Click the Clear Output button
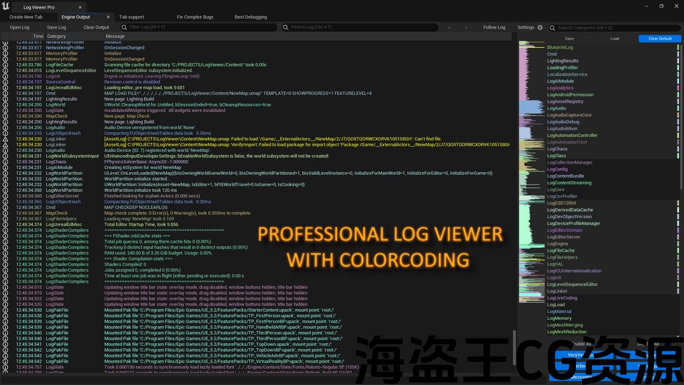This screenshot has width=684, height=385. 96,27
